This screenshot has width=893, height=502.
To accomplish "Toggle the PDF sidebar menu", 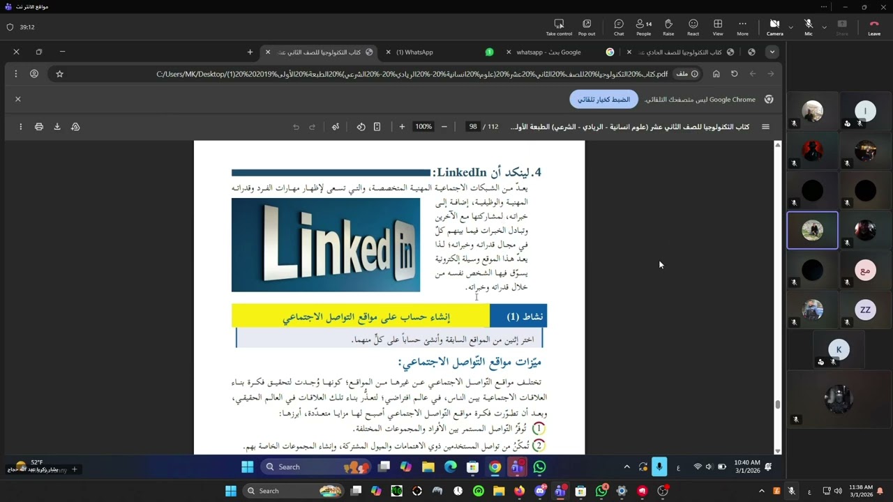I will click(x=765, y=127).
